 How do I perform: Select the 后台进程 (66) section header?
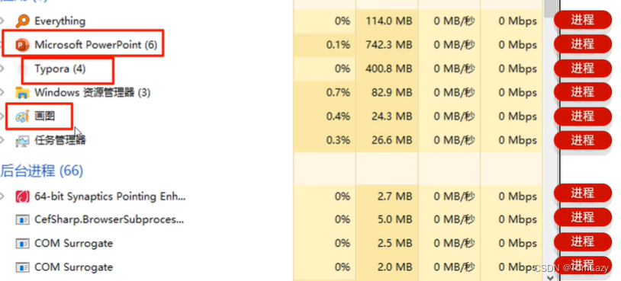[42, 171]
